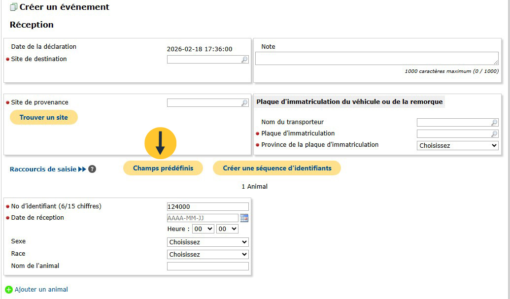
Task: Click the search icon in Site de provenance
Action: click(x=244, y=103)
